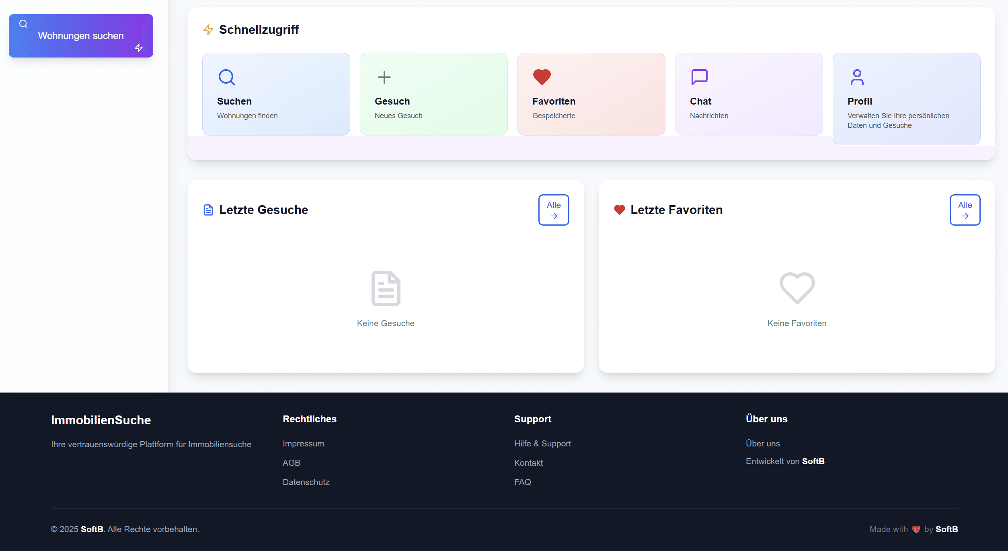Click the speech bubble Chat icon

(699, 77)
